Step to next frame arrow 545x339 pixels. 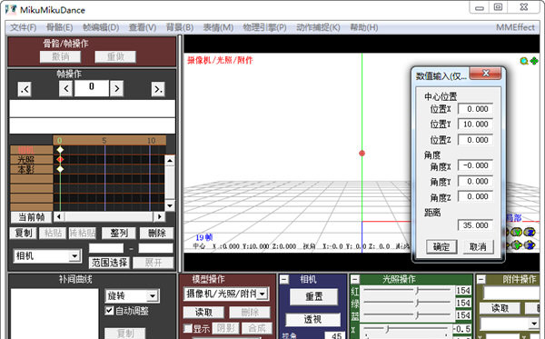[117, 89]
